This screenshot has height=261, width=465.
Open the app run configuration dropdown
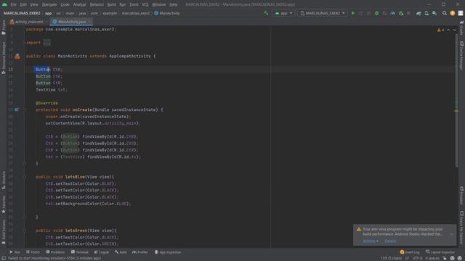click(x=283, y=13)
